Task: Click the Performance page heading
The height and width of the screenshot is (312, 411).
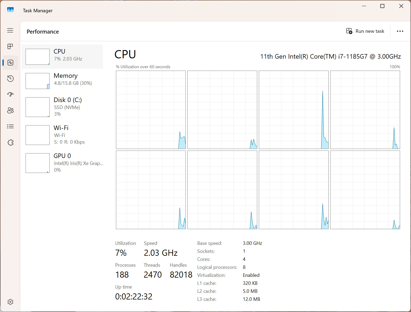Action: pyautogui.click(x=43, y=32)
